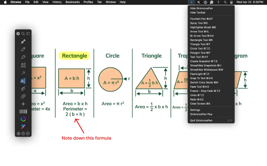Open the History menu
The width and height of the screenshot is (267, 166).
coord(57,2)
